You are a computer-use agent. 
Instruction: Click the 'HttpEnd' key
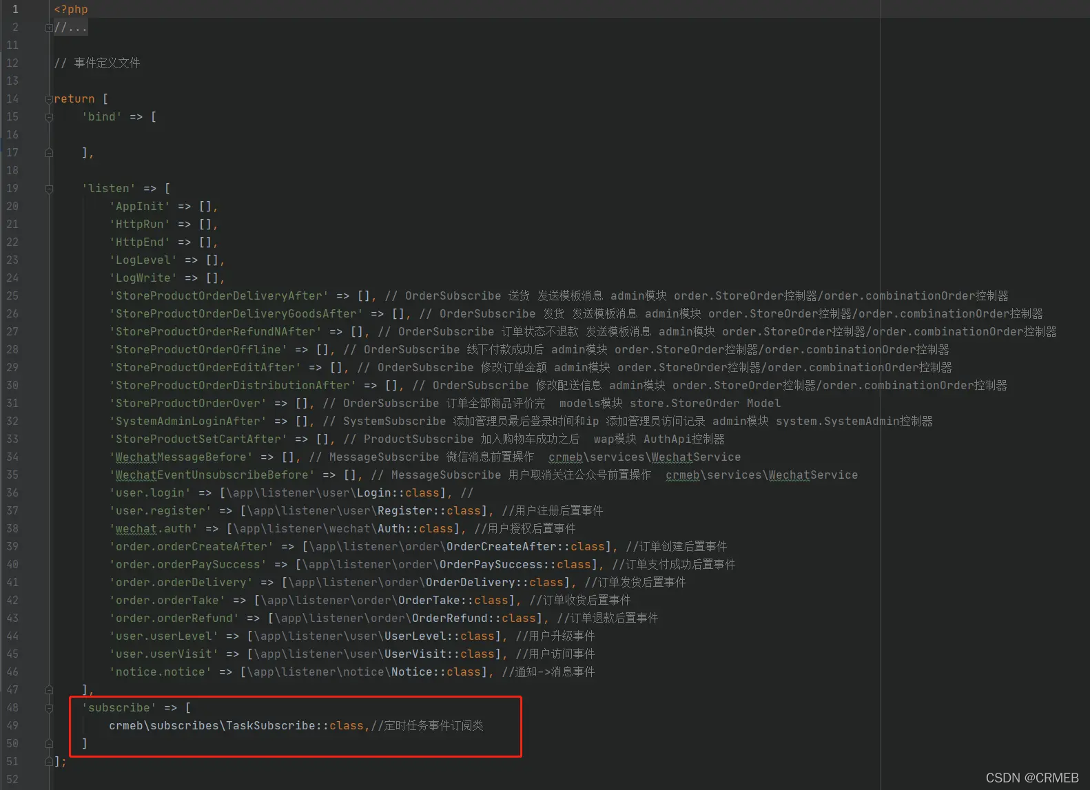pyautogui.click(x=140, y=242)
